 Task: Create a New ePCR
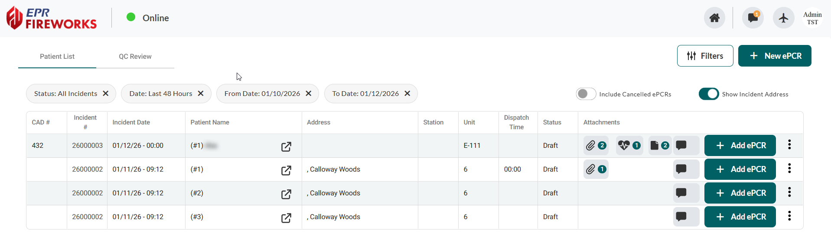click(774, 56)
